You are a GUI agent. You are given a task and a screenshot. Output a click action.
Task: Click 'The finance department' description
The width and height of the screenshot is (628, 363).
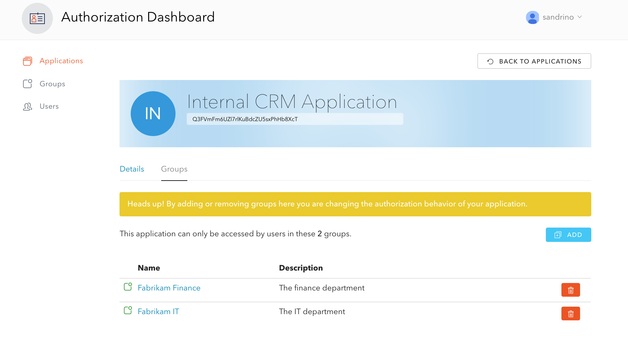(x=322, y=288)
